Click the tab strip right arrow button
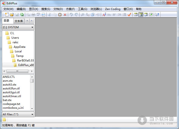 coord(32,21)
